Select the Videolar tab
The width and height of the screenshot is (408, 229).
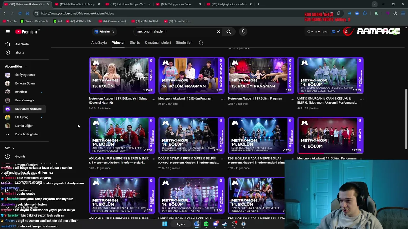pos(118,42)
